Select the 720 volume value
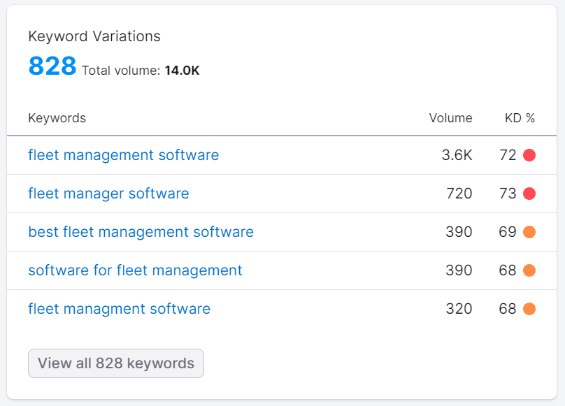Screen dimensions: 565x406 coord(459,194)
